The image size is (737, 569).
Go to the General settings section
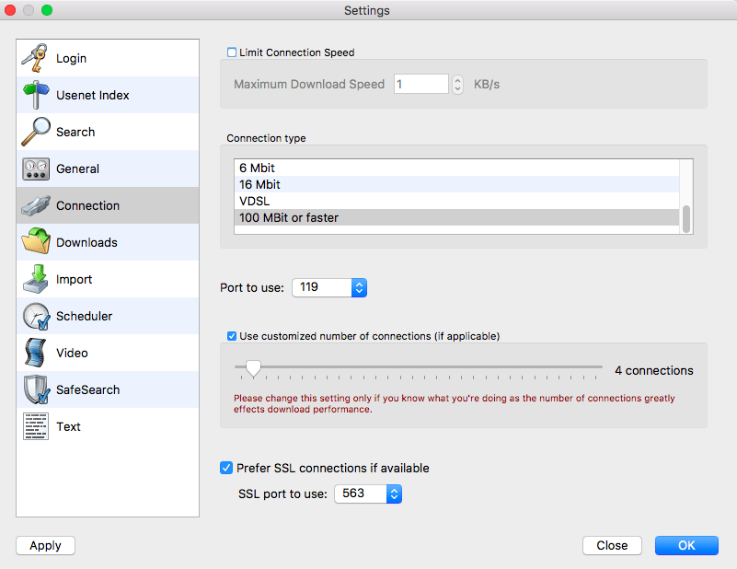(x=108, y=168)
